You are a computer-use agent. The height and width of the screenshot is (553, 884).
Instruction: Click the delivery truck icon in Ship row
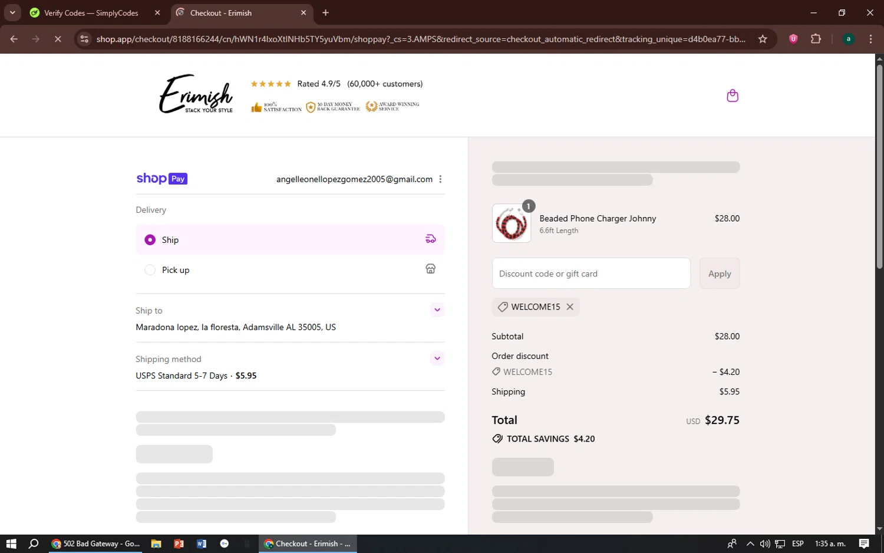click(431, 239)
